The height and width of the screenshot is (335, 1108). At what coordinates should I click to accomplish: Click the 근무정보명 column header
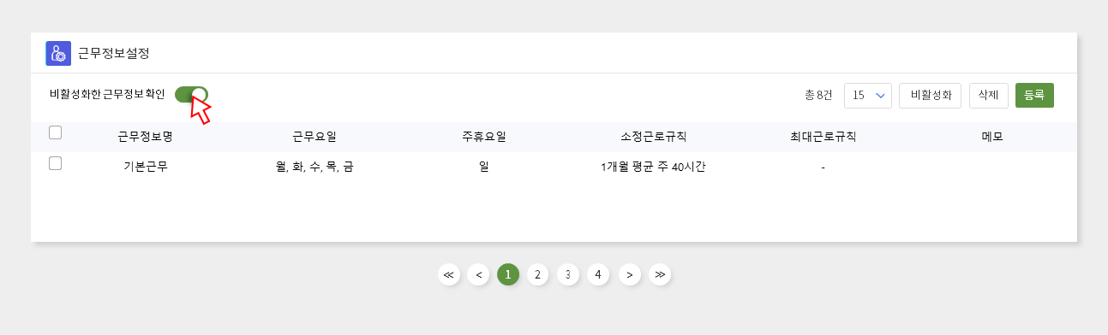pos(145,137)
